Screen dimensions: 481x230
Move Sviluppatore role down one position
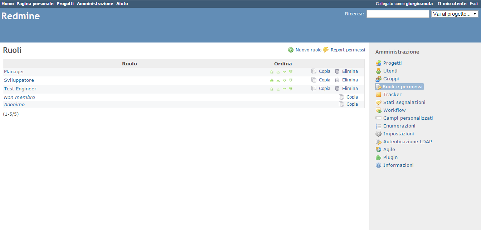tap(285, 80)
